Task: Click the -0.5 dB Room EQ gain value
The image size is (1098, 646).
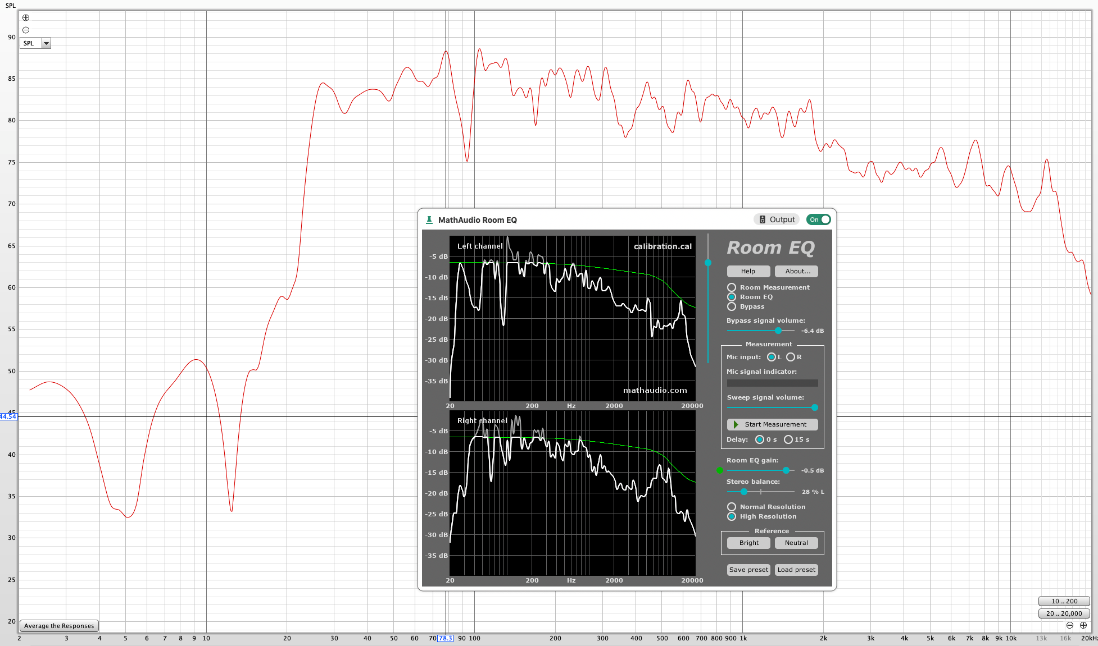Action: tap(812, 471)
